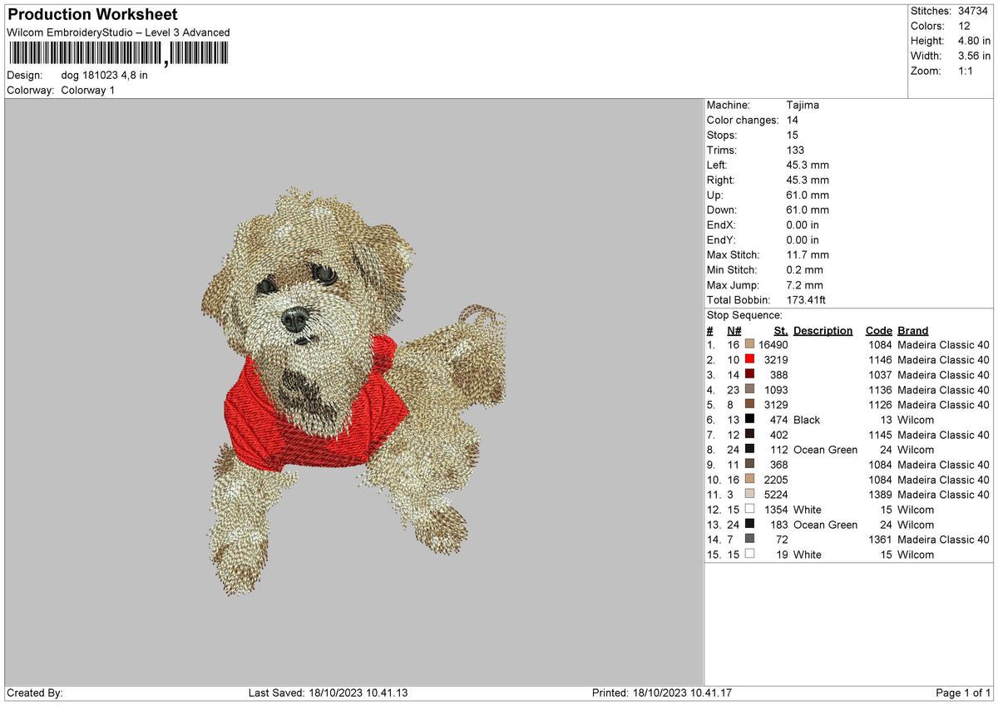This screenshot has width=998, height=705.
Task: Click code 1389 in stop 11
Action: [x=880, y=495]
